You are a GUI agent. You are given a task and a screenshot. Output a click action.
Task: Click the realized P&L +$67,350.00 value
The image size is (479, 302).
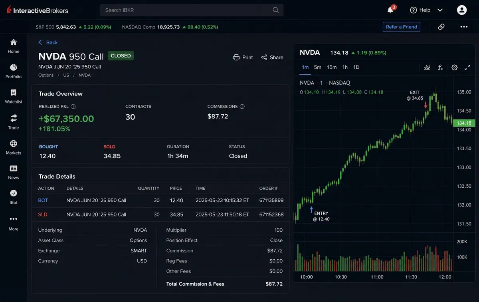tap(66, 119)
